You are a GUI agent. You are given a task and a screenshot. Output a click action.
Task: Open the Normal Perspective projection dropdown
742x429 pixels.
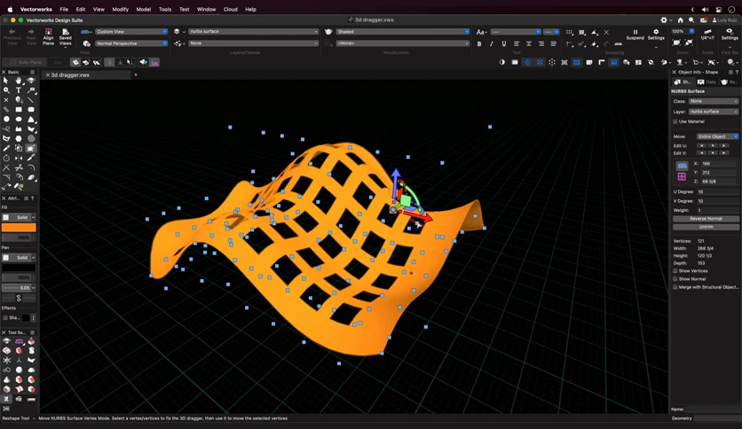click(131, 43)
